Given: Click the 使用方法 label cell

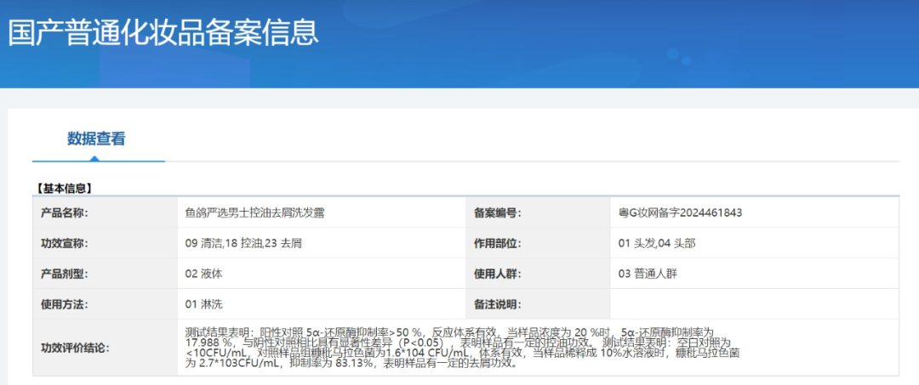Looking at the screenshot, I should 106,303.
